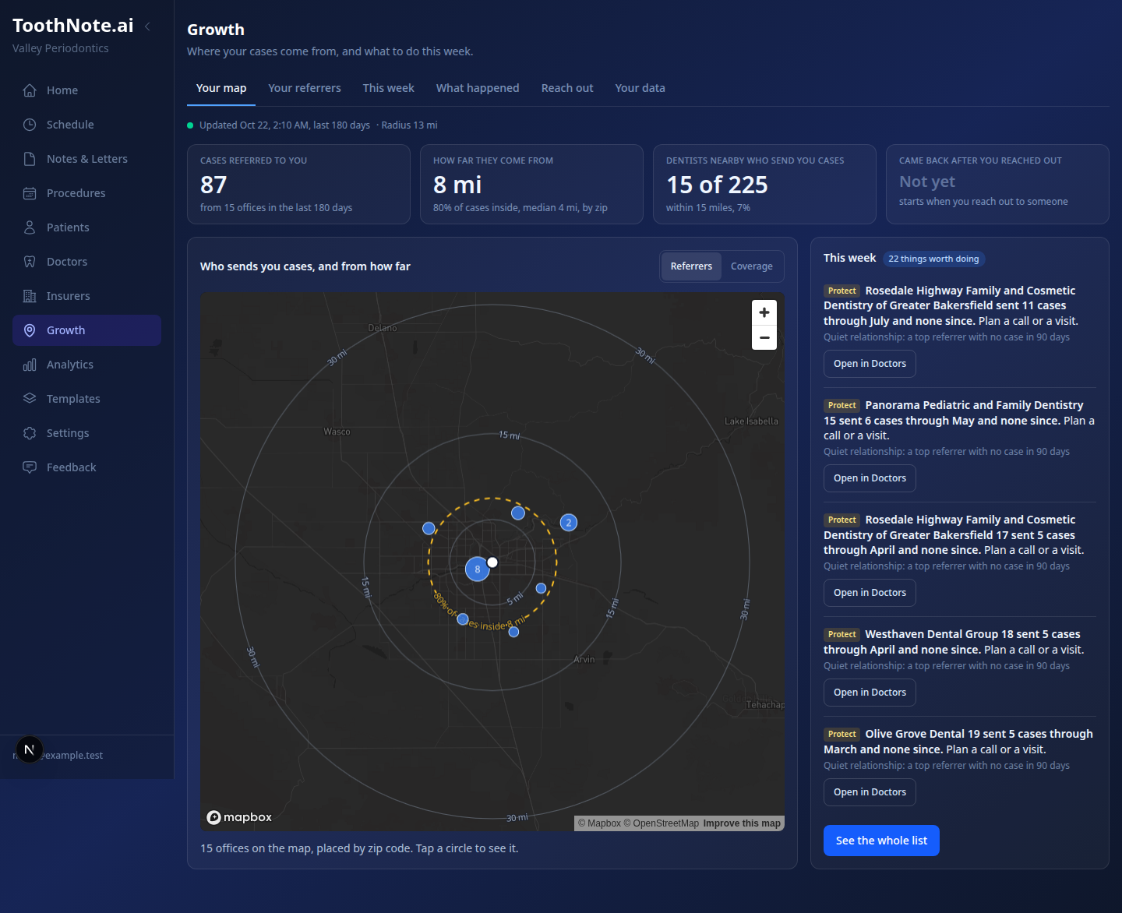The height and width of the screenshot is (913, 1122).
Task: Open Notes & Letters document icon
Action: coord(30,159)
